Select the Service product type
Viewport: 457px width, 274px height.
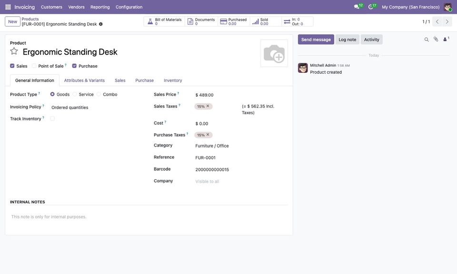point(75,94)
